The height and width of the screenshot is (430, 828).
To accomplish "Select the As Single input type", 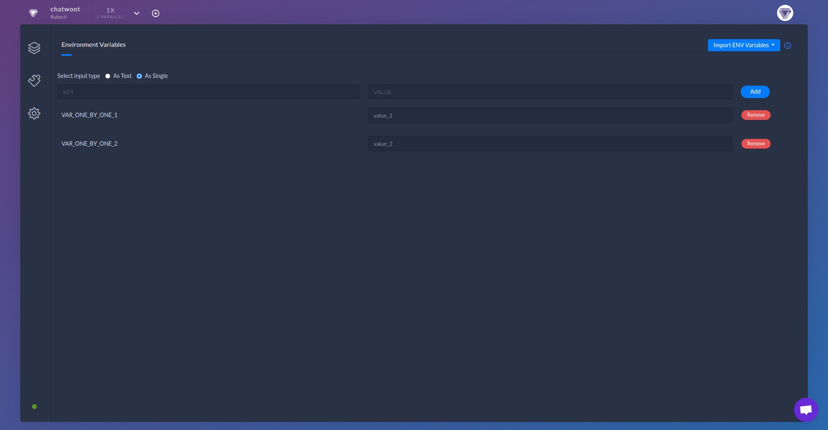I will pyautogui.click(x=139, y=76).
